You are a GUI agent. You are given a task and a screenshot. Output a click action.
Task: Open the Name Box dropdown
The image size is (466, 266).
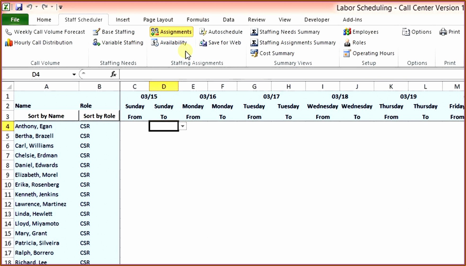click(x=74, y=75)
